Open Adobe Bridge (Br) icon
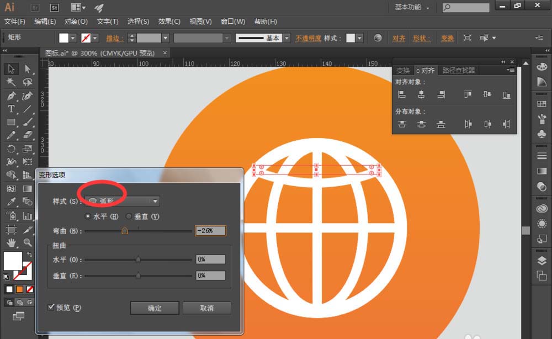The height and width of the screenshot is (339, 552). (x=35, y=8)
